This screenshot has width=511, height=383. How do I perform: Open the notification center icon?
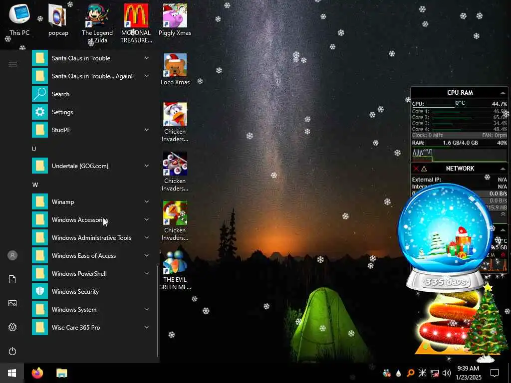pyautogui.click(x=495, y=373)
